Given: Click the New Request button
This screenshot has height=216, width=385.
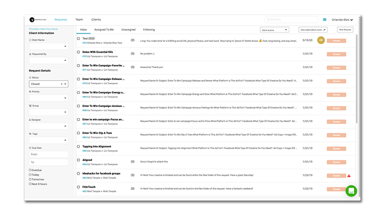Looking at the screenshot, I should (x=345, y=30).
